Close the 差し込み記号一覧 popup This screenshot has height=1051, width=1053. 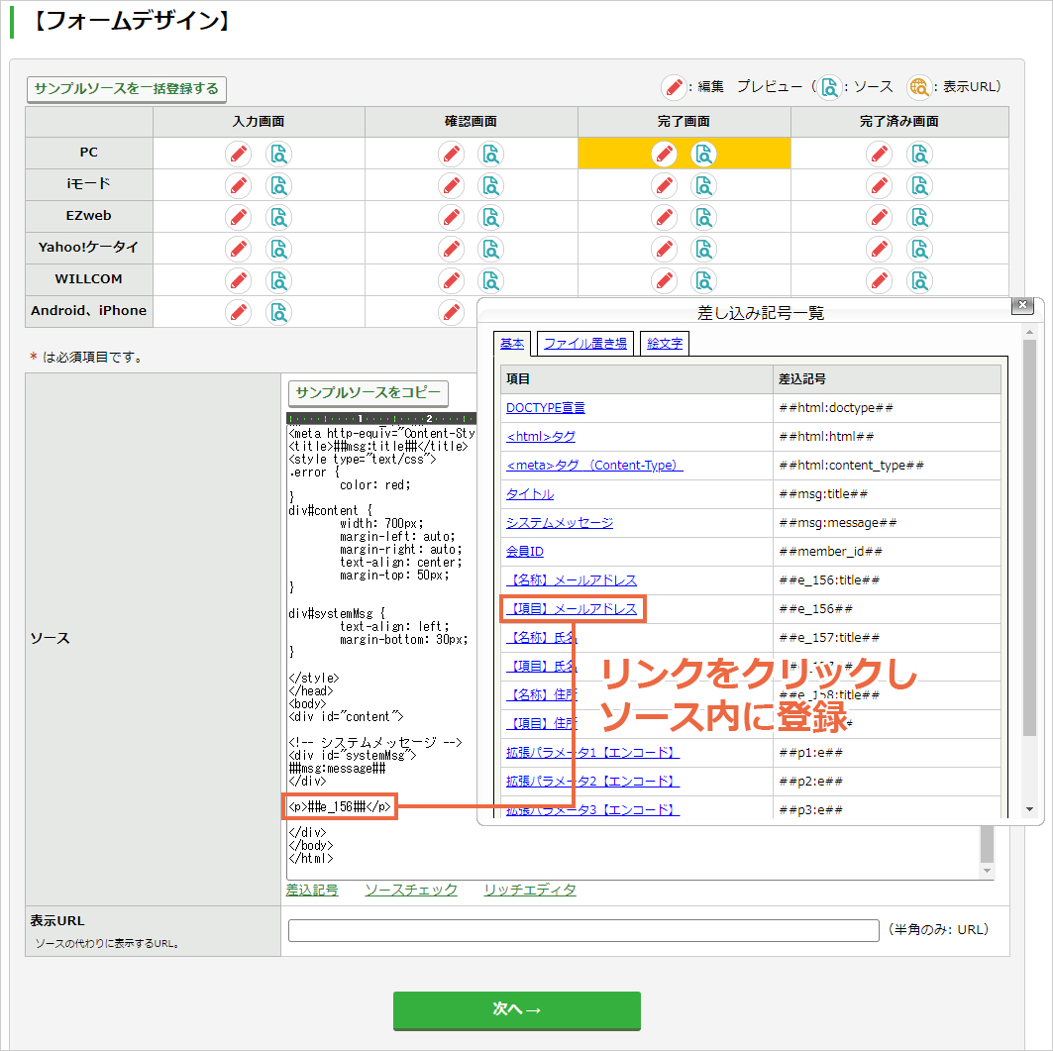(1022, 305)
